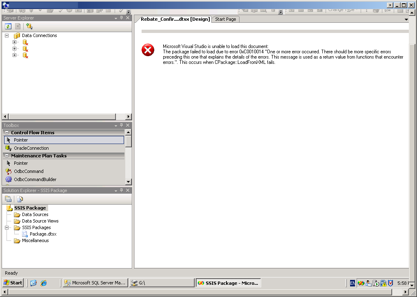Click the Visual Studio tray icon
This screenshot has height=297, width=417.
pyautogui.click(x=361, y=283)
